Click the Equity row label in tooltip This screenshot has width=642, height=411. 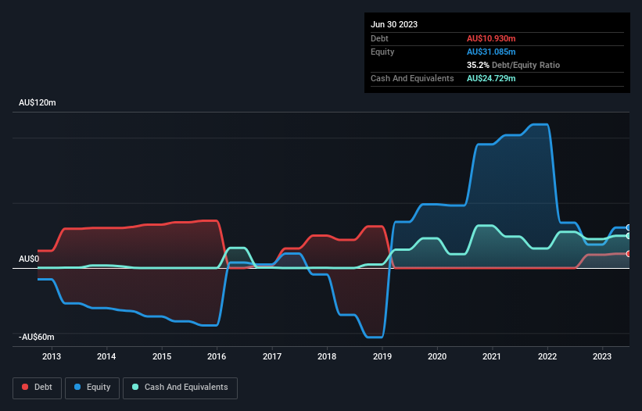[x=382, y=52]
